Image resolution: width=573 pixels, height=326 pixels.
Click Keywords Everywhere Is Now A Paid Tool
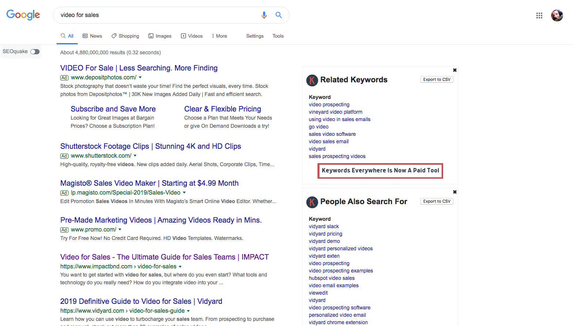tap(380, 171)
